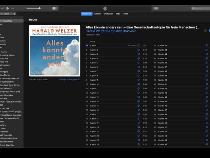Click the album cover artwork
This screenshot has width=210, height=158.
tap(55, 51)
